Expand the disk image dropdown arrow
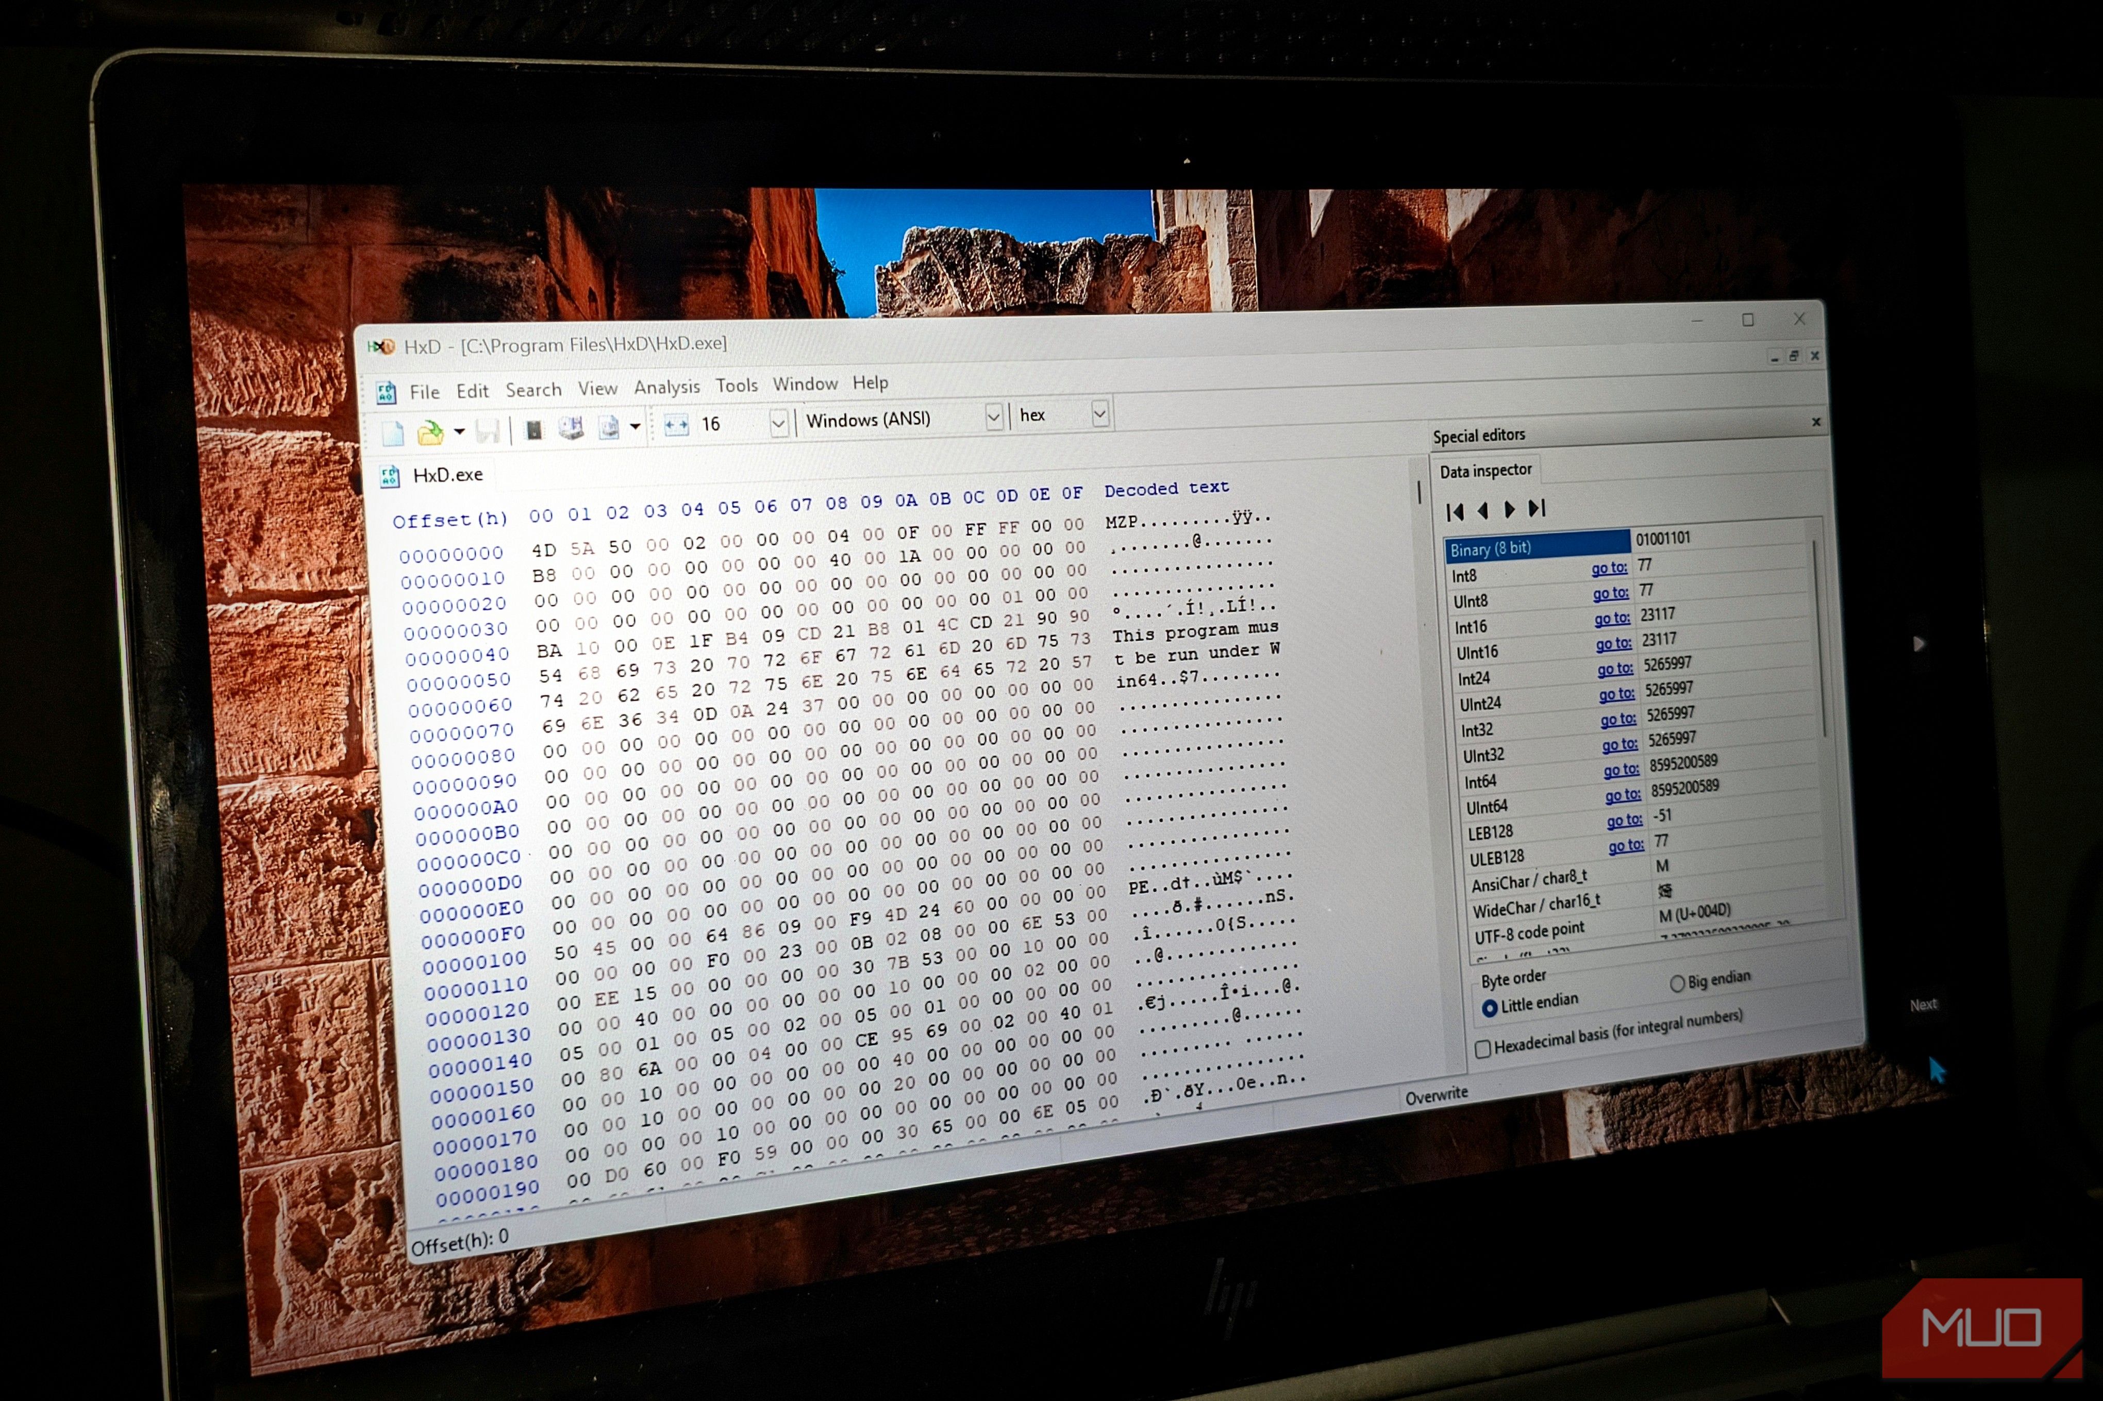Viewport: 2103px width, 1401px height. (635, 426)
